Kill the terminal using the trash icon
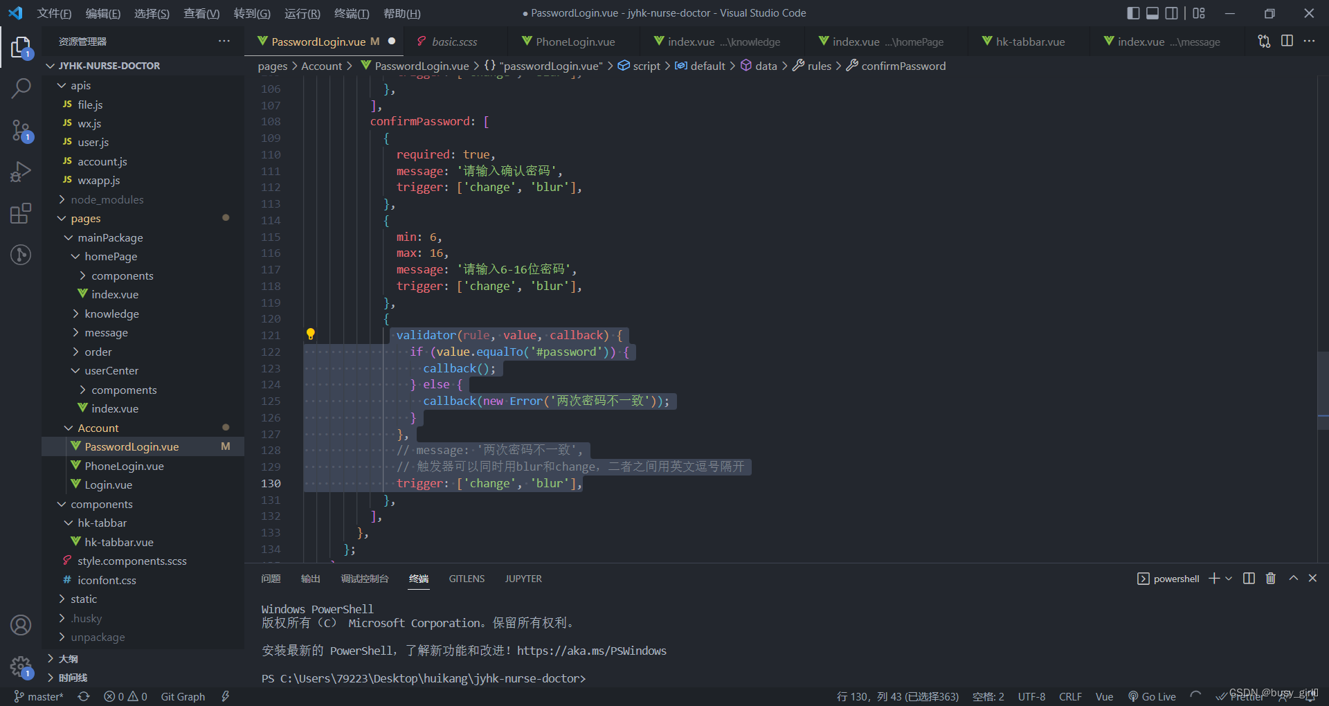 click(1270, 578)
